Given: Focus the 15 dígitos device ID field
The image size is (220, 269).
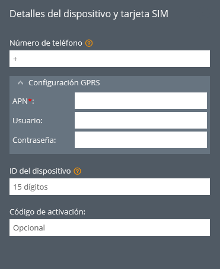Looking at the screenshot, I should (110, 187).
